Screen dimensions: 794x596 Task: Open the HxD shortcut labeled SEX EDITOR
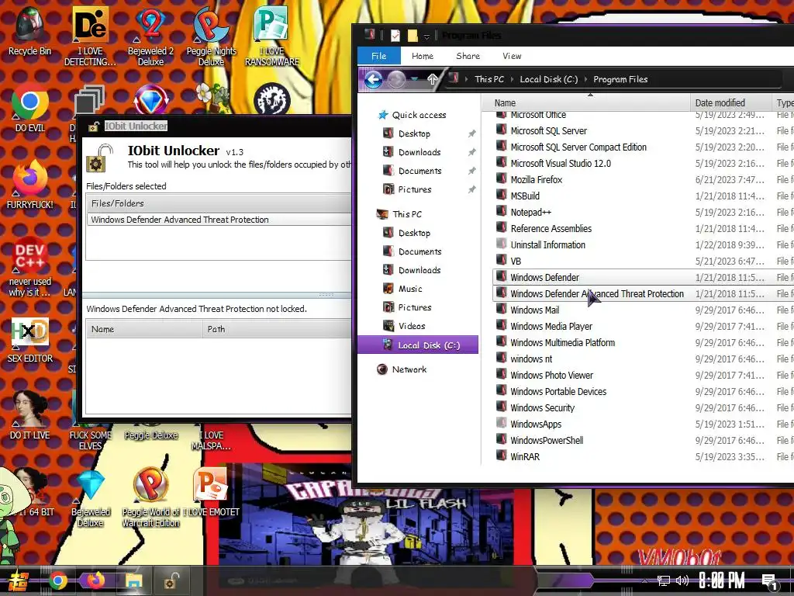30,340
